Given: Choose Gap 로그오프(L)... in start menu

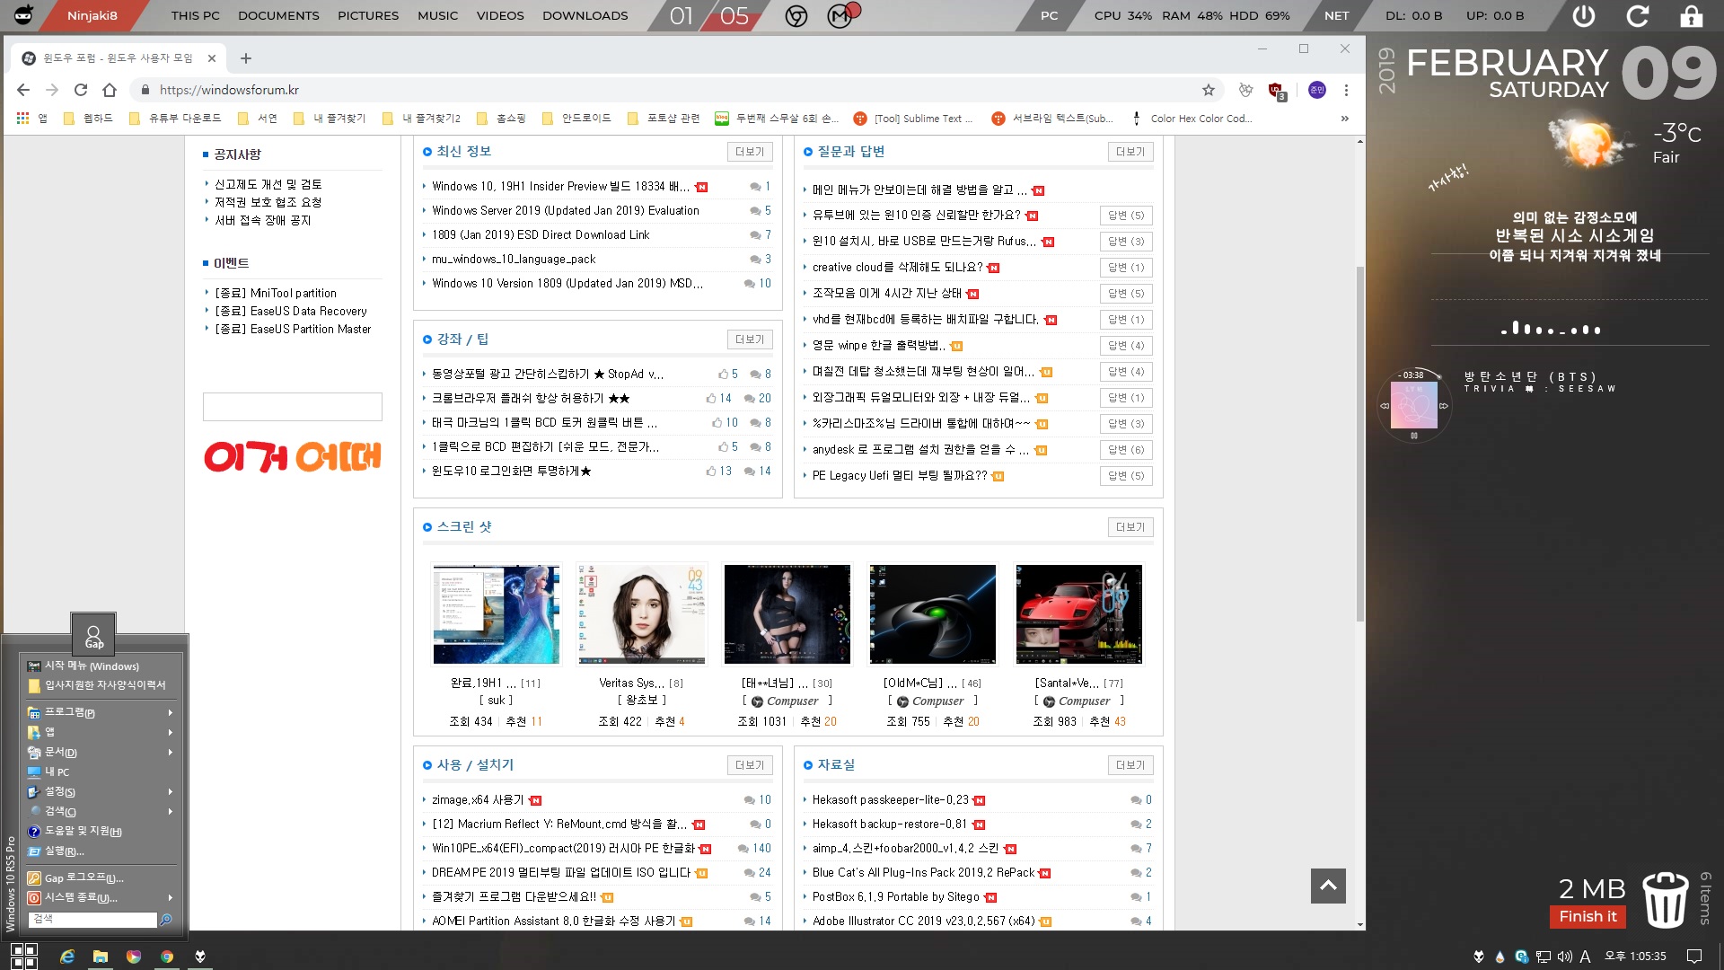Looking at the screenshot, I should click(100, 878).
